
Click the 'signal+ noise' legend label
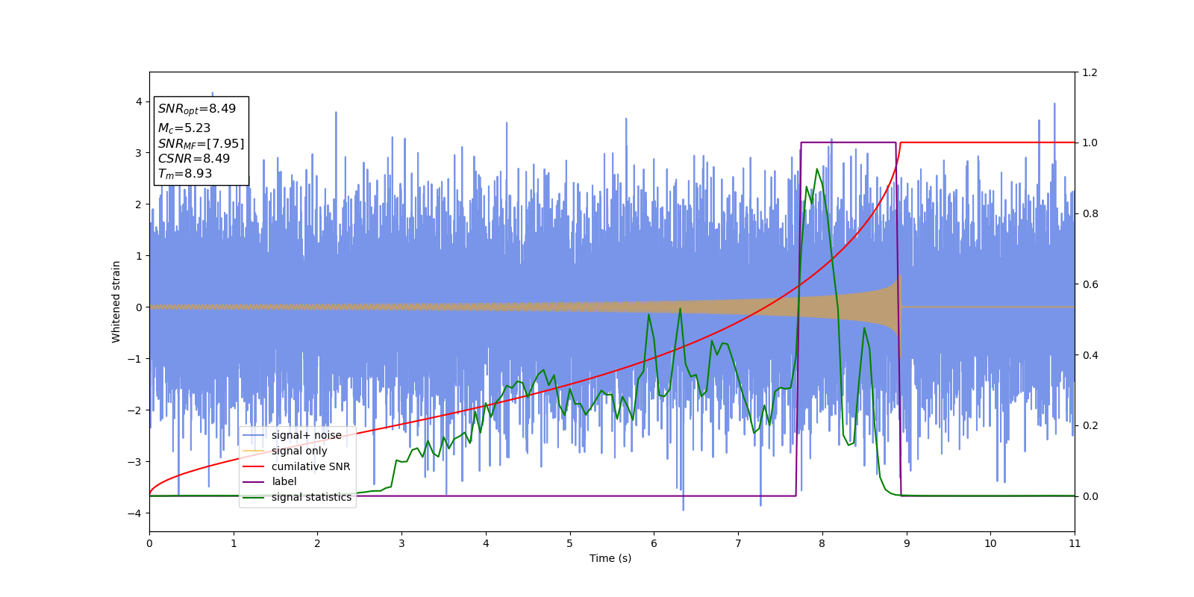click(x=306, y=435)
